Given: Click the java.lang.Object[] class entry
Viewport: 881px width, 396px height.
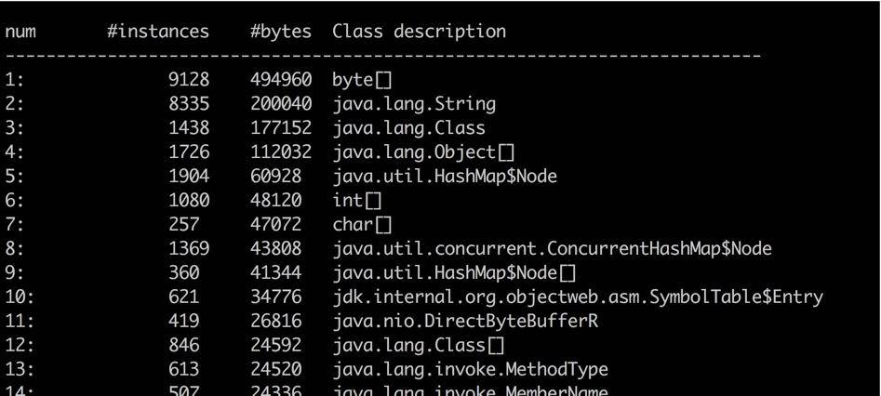Looking at the screenshot, I should tap(423, 152).
